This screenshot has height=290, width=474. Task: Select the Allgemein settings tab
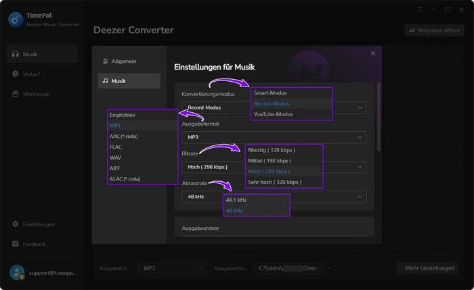[129, 62]
